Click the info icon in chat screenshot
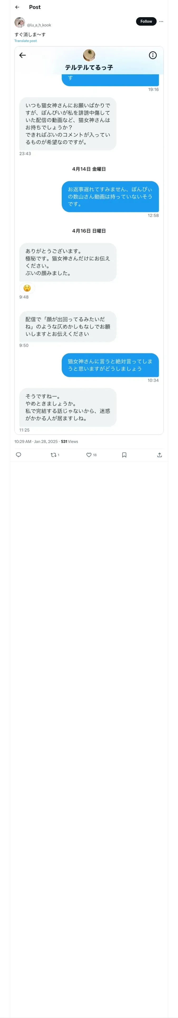 pyautogui.click(x=153, y=55)
